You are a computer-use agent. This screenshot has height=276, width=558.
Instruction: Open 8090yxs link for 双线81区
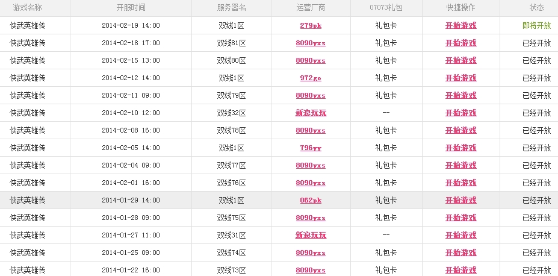click(x=311, y=43)
